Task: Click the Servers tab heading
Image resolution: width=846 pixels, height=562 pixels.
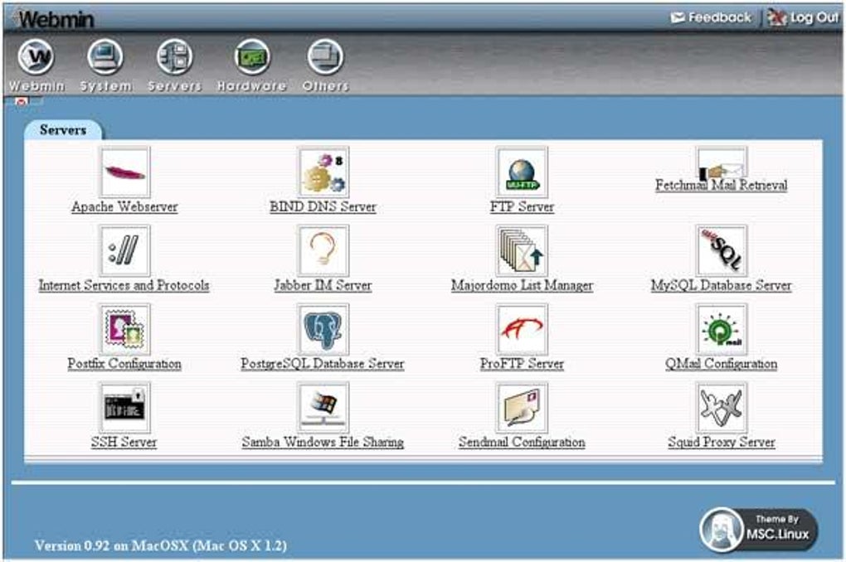Action: coord(62,130)
